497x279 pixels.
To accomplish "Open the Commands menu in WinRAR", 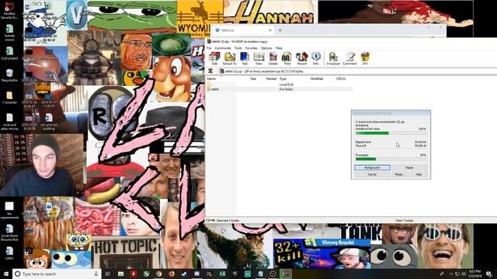I will coord(223,48).
